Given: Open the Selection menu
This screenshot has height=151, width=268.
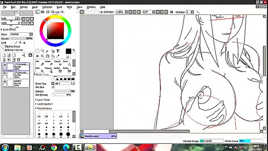Looking at the screenshot, I should [47, 7].
